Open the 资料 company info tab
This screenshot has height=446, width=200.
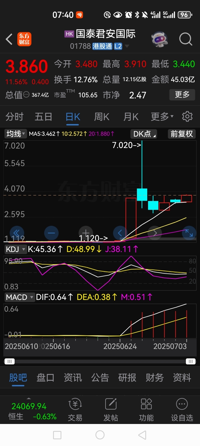pyautogui.click(x=182, y=378)
